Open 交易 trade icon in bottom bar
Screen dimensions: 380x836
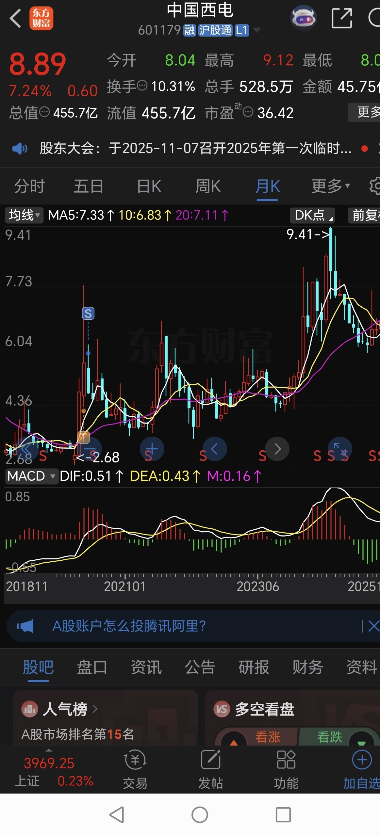pos(135,760)
